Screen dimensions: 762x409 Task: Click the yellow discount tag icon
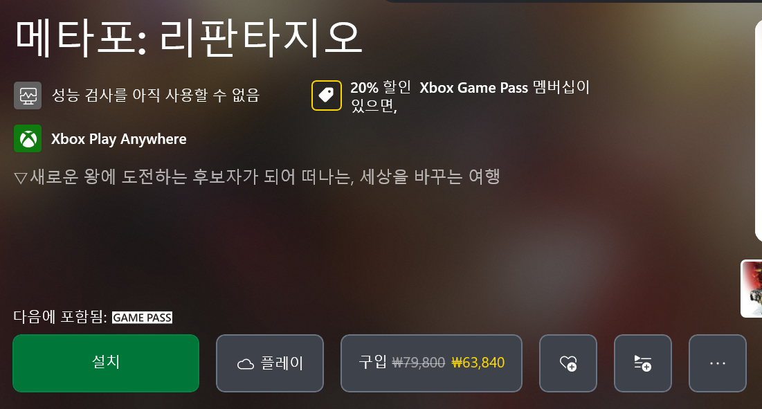coord(326,96)
